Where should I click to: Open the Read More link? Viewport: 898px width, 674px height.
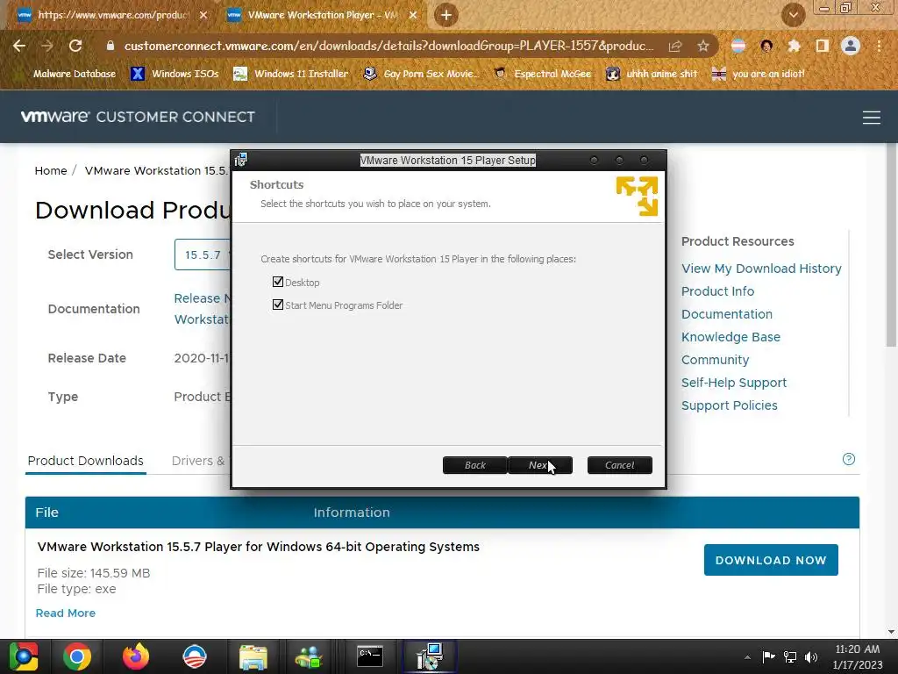coord(65,613)
